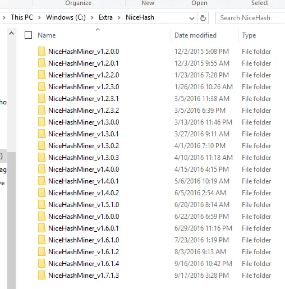Click the folder icon for NiceHashMiner_v1.3.0.0
Image resolution: width=285 pixels, height=289 pixels.
pos(42,122)
